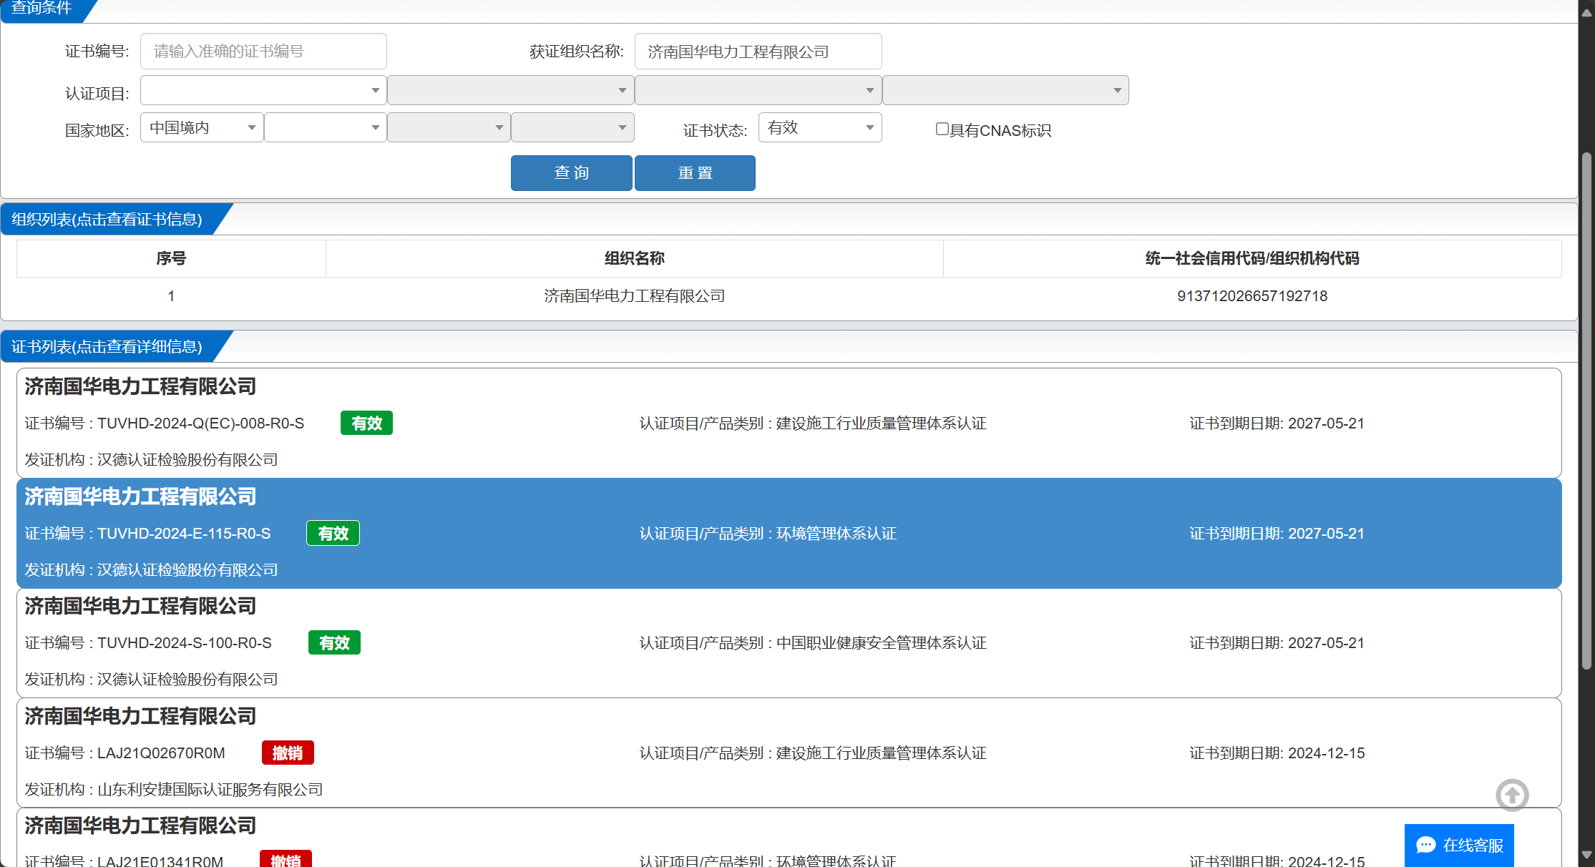Image resolution: width=1595 pixels, height=867 pixels.
Task: Click the back-to-top arrow icon
Action: [x=1512, y=795]
